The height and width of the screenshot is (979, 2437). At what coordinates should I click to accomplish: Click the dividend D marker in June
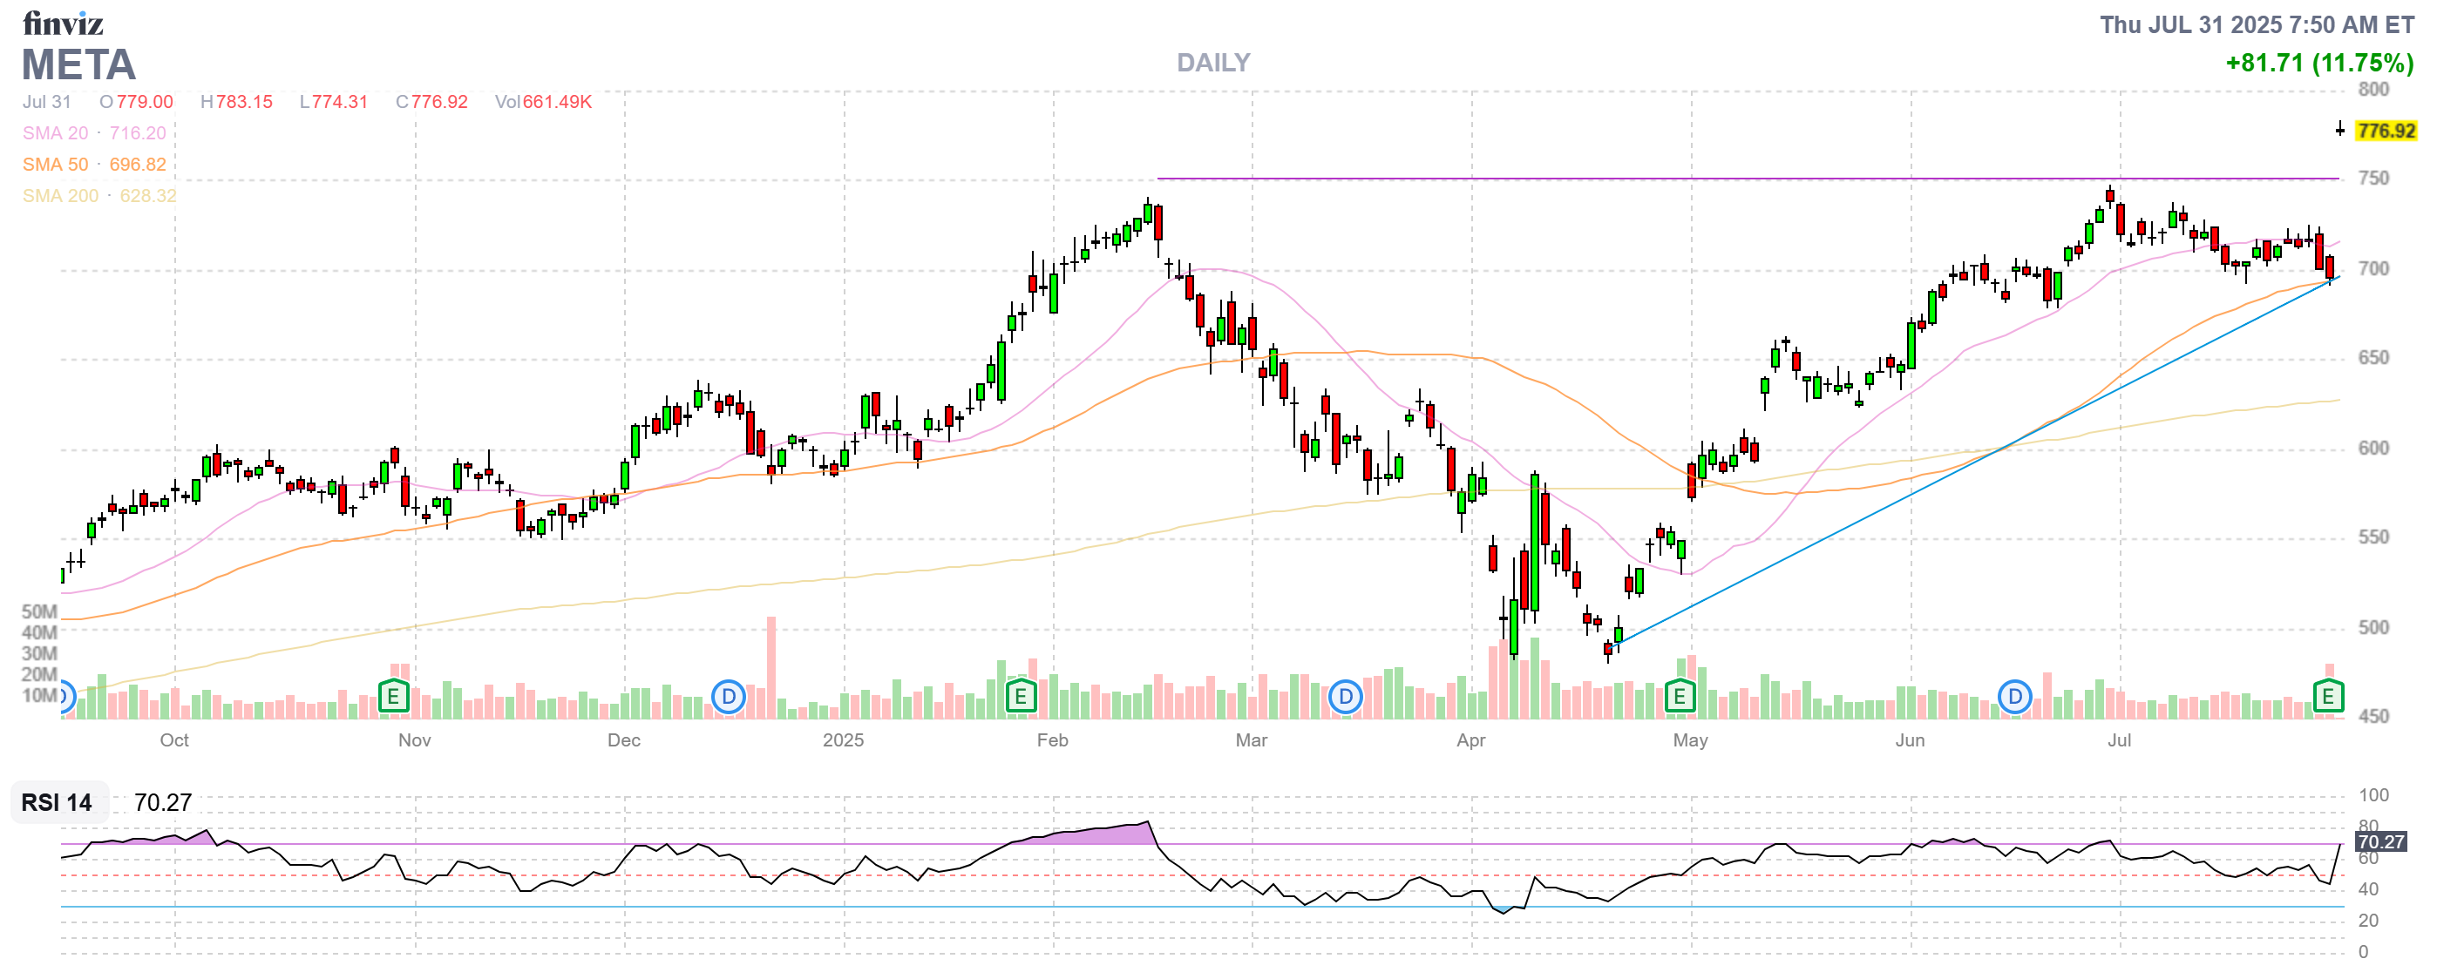click(2015, 698)
